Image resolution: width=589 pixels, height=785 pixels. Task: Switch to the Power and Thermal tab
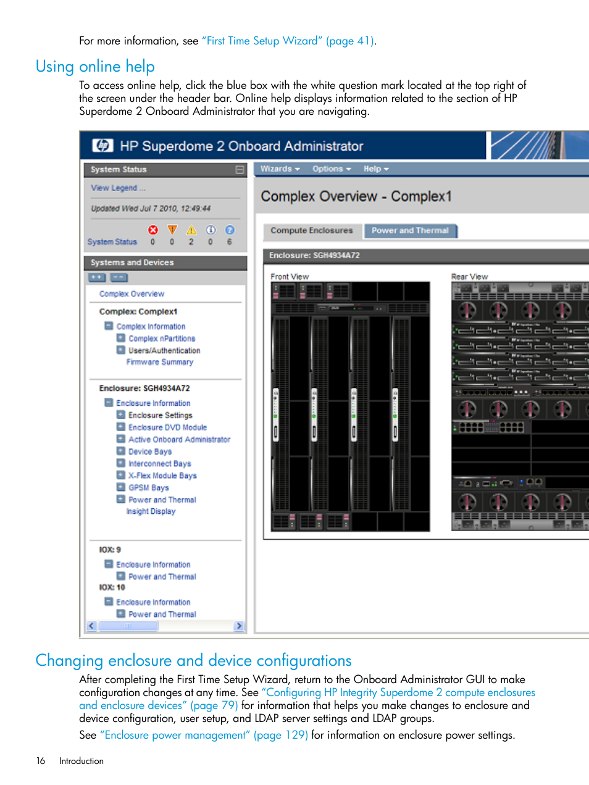[410, 231]
